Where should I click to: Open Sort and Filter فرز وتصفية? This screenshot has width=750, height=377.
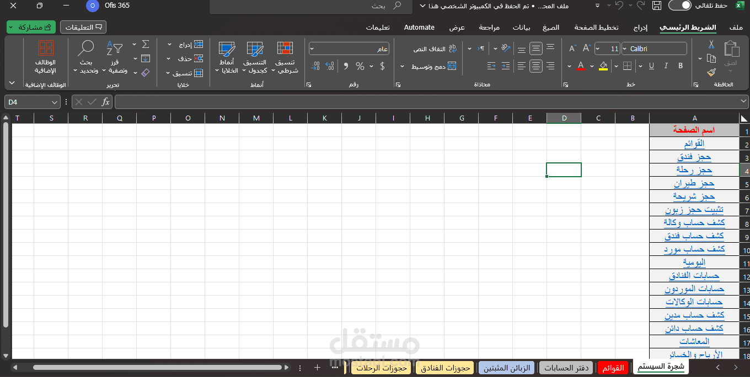(115, 57)
